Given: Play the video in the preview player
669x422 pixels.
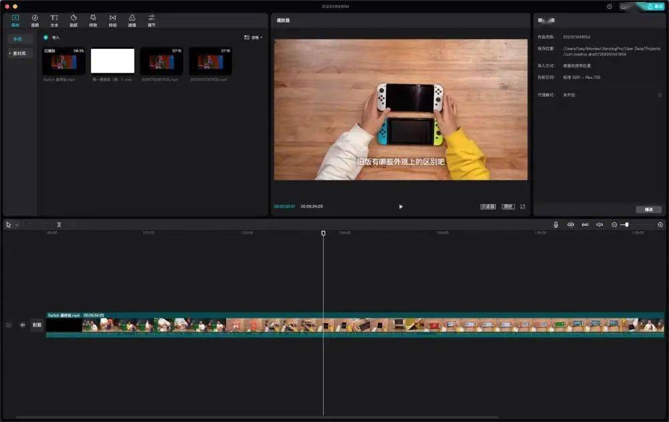Looking at the screenshot, I should click(401, 206).
